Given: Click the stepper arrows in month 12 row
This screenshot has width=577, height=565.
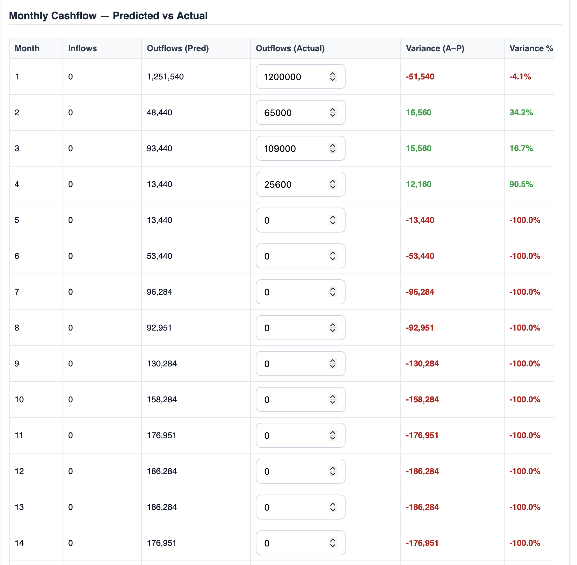Looking at the screenshot, I should pos(333,471).
